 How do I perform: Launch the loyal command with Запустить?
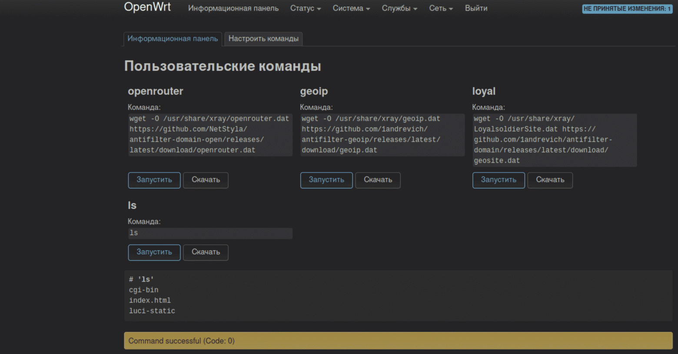tap(499, 180)
